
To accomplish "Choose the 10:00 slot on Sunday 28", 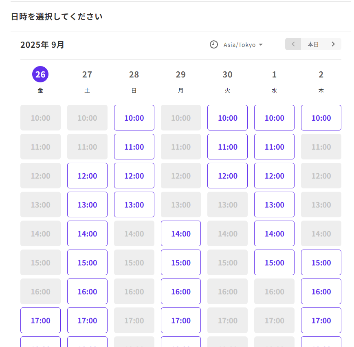I will (x=134, y=118).
